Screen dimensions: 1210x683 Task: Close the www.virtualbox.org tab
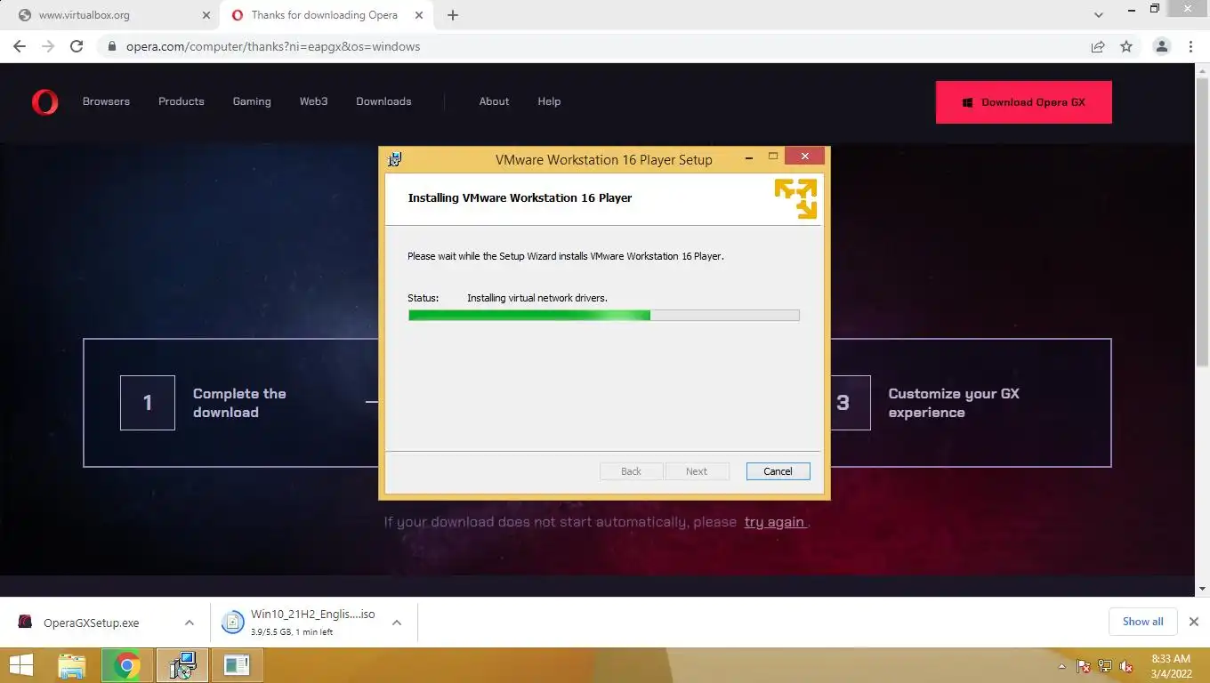coord(206,15)
